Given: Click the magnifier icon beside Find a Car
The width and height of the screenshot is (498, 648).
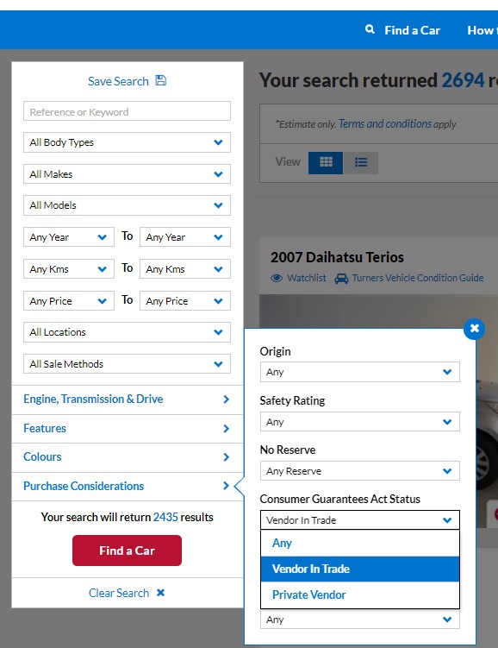Looking at the screenshot, I should (370, 29).
